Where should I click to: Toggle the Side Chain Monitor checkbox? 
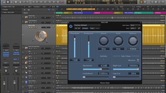coord(138,60)
